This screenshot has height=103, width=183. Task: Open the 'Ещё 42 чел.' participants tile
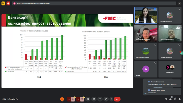coord(170,69)
